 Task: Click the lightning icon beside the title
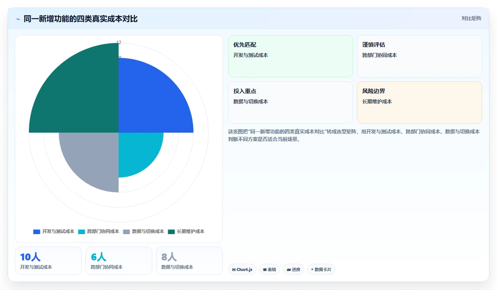coord(18,19)
